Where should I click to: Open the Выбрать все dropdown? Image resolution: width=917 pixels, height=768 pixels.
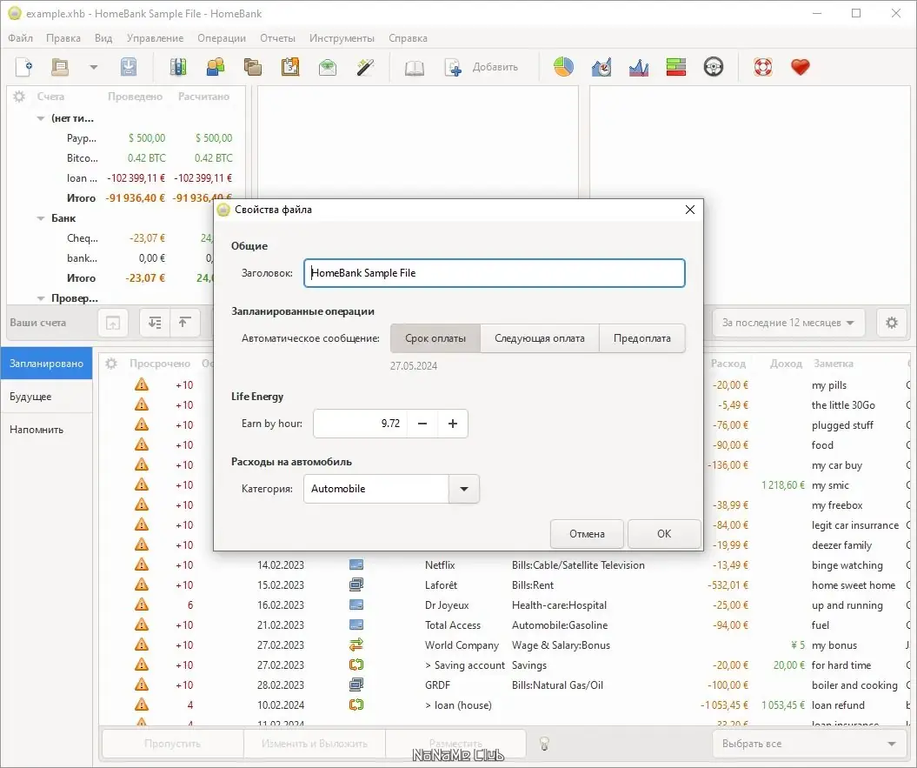(x=809, y=744)
